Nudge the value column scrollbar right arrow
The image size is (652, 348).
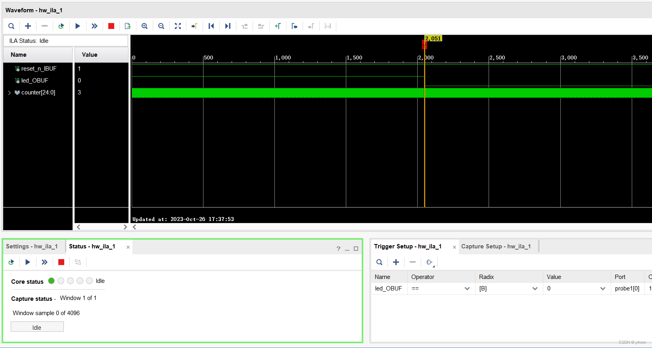(x=125, y=227)
